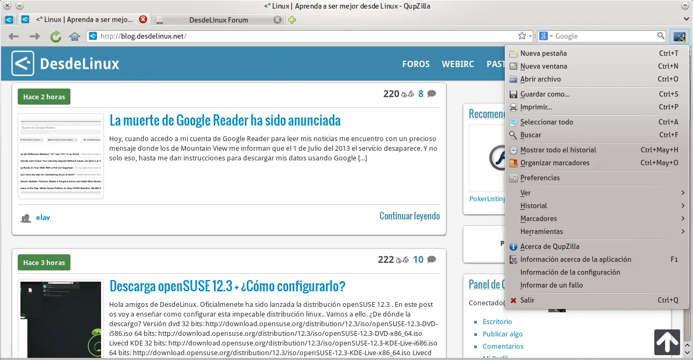Click the pinned tab with DesdeLinux icon

point(9,20)
